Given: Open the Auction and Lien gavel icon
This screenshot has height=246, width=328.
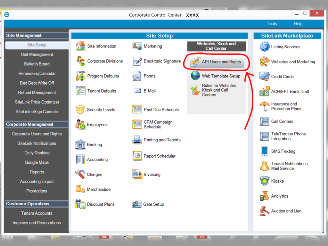Looking at the screenshot, I should tap(264, 211).
